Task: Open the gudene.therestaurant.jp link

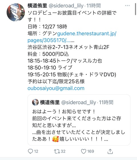Action: (x=87, y=34)
